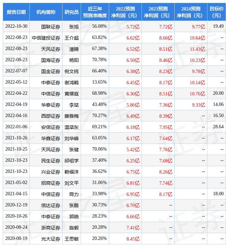
Task: Click the accuracy value 56.08%
Action: click(99, 26)
